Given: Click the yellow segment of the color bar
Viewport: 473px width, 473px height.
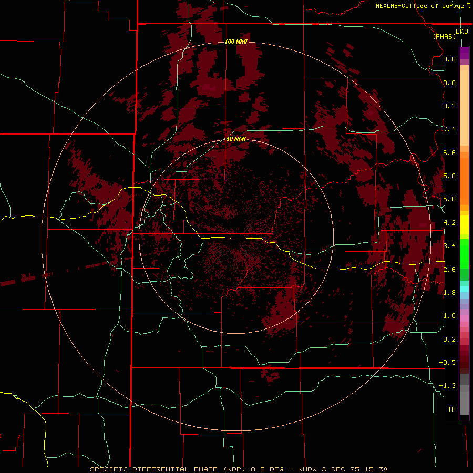Looking at the screenshot, I should point(464,225).
